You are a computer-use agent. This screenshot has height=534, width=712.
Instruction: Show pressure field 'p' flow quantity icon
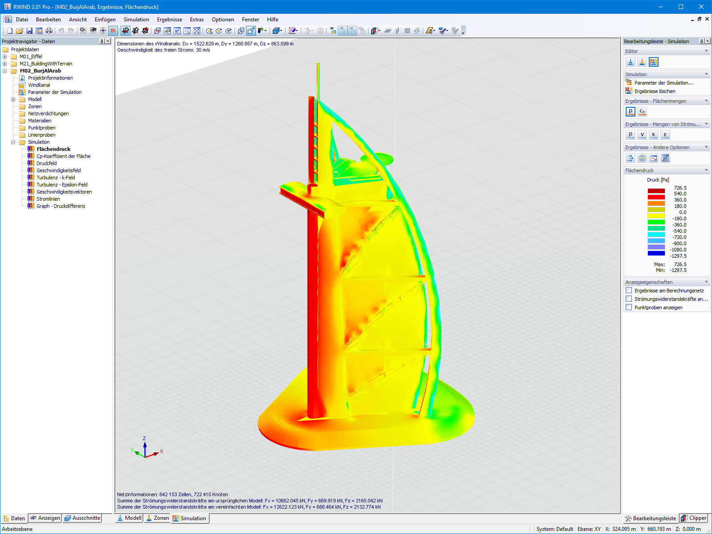[631, 134]
